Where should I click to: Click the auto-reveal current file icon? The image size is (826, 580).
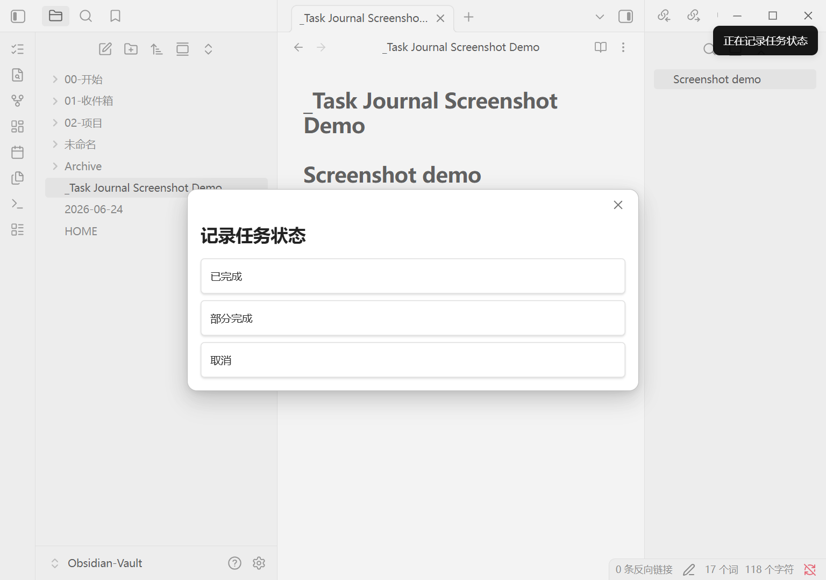pyautogui.click(x=182, y=49)
